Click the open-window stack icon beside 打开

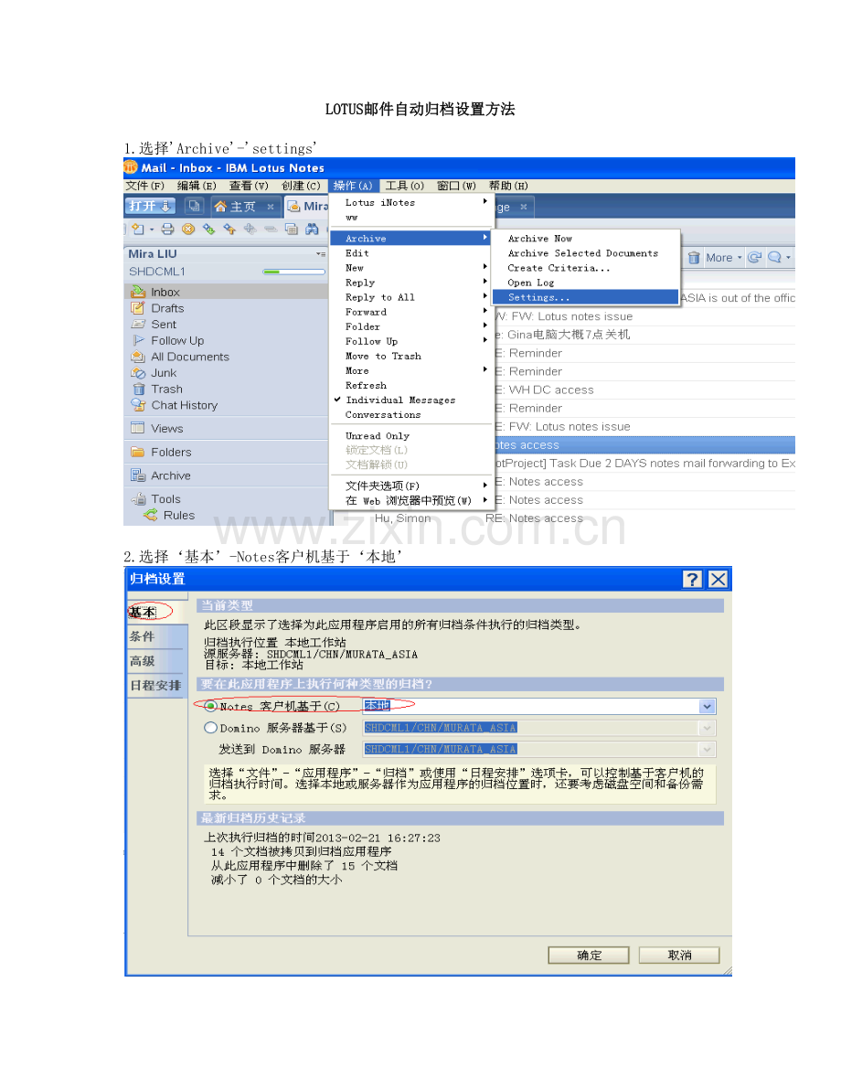(x=195, y=206)
